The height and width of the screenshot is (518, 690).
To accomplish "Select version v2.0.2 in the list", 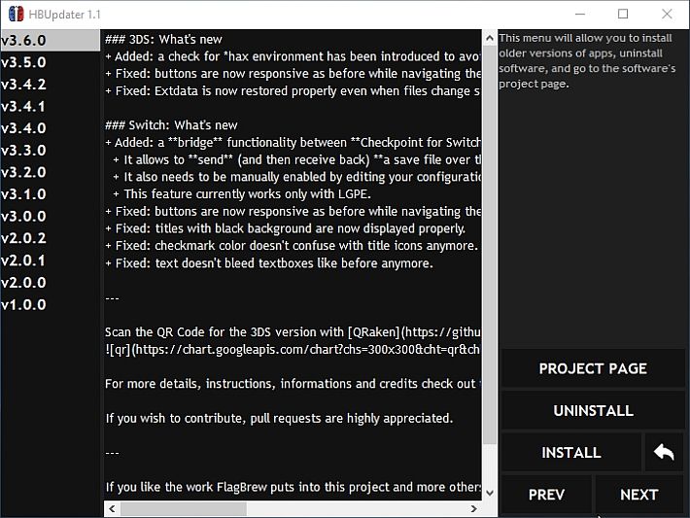I will tap(51, 238).
